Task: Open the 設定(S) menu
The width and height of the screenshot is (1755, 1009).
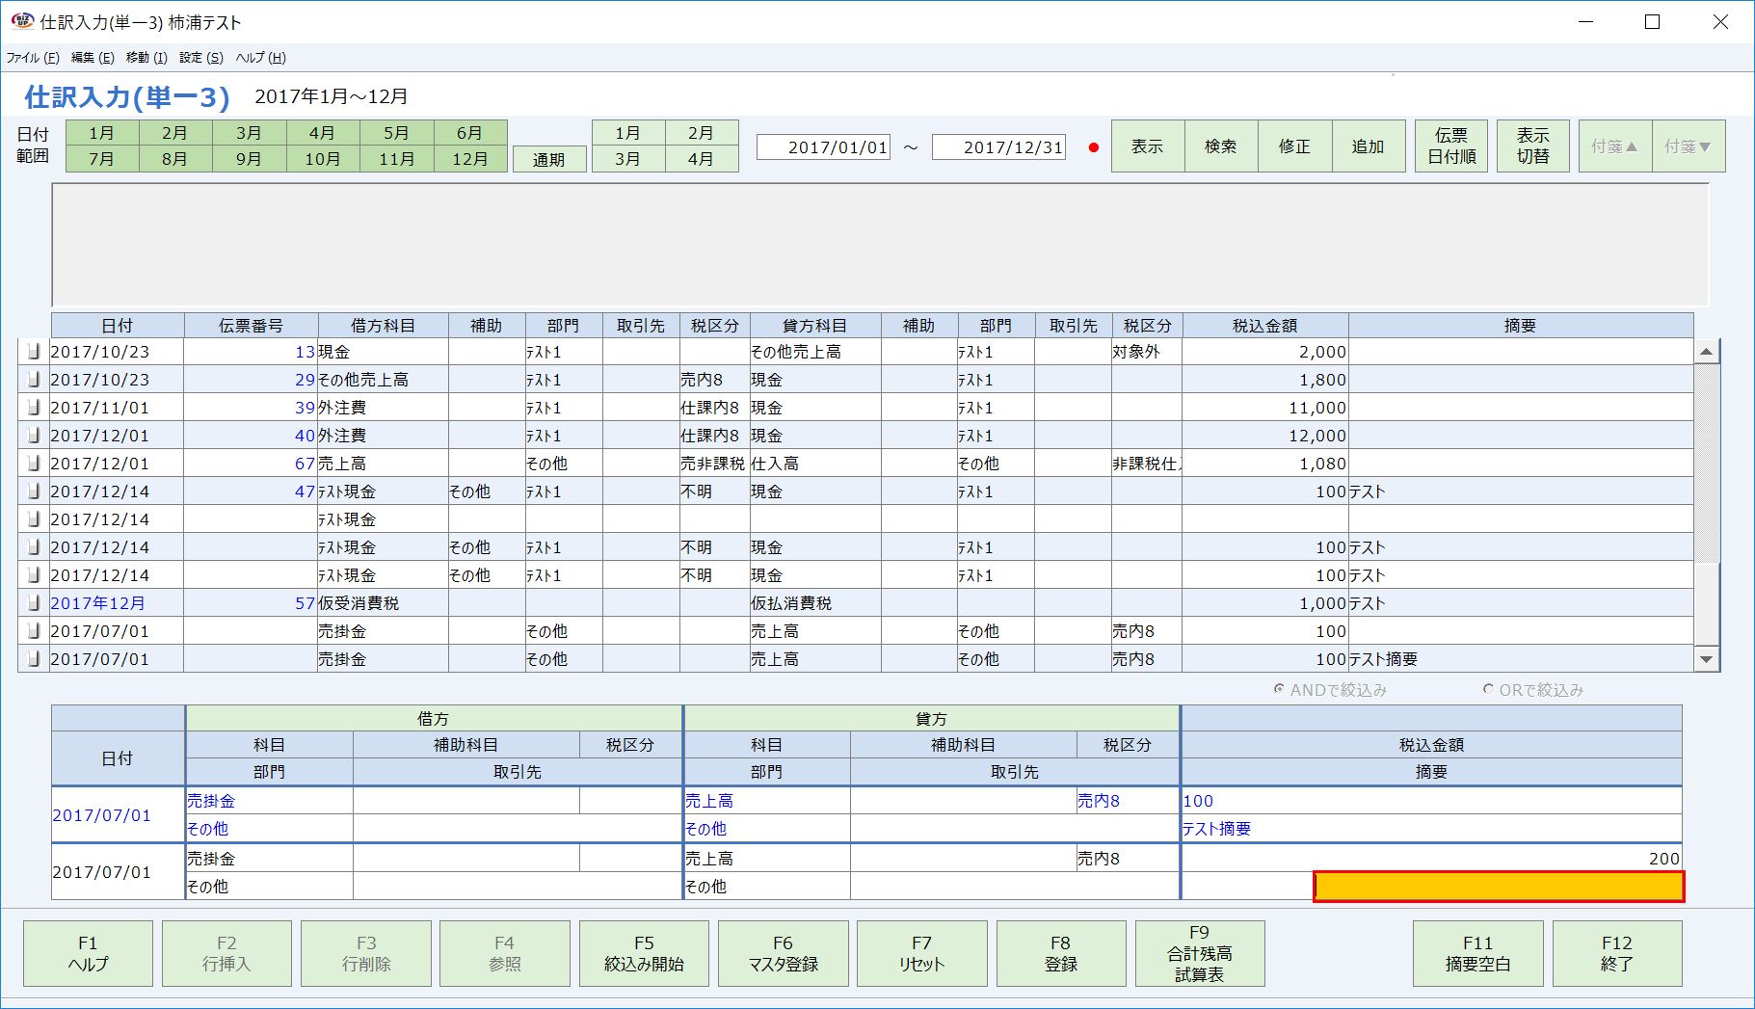Action: pos(198,57)
